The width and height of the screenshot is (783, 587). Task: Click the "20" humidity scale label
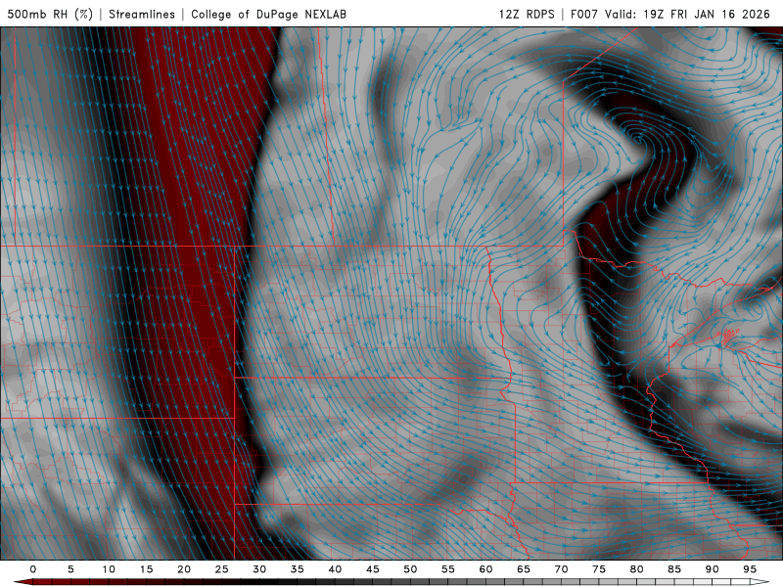point(184,569)
